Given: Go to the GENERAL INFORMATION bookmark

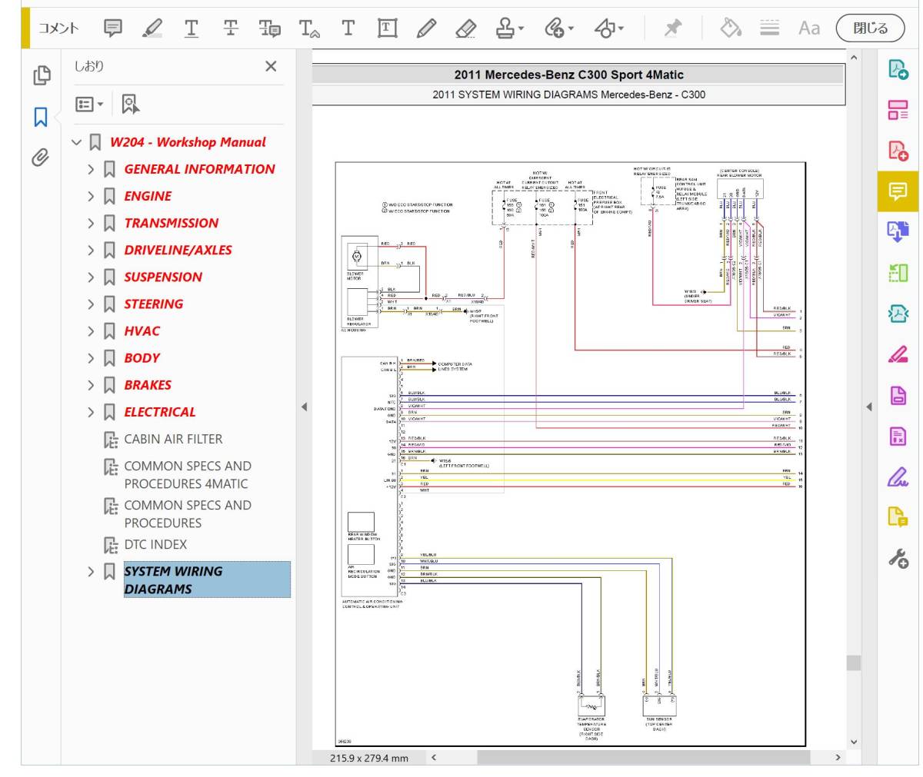Looking at the screenshot, I should (x=199, y=169).
